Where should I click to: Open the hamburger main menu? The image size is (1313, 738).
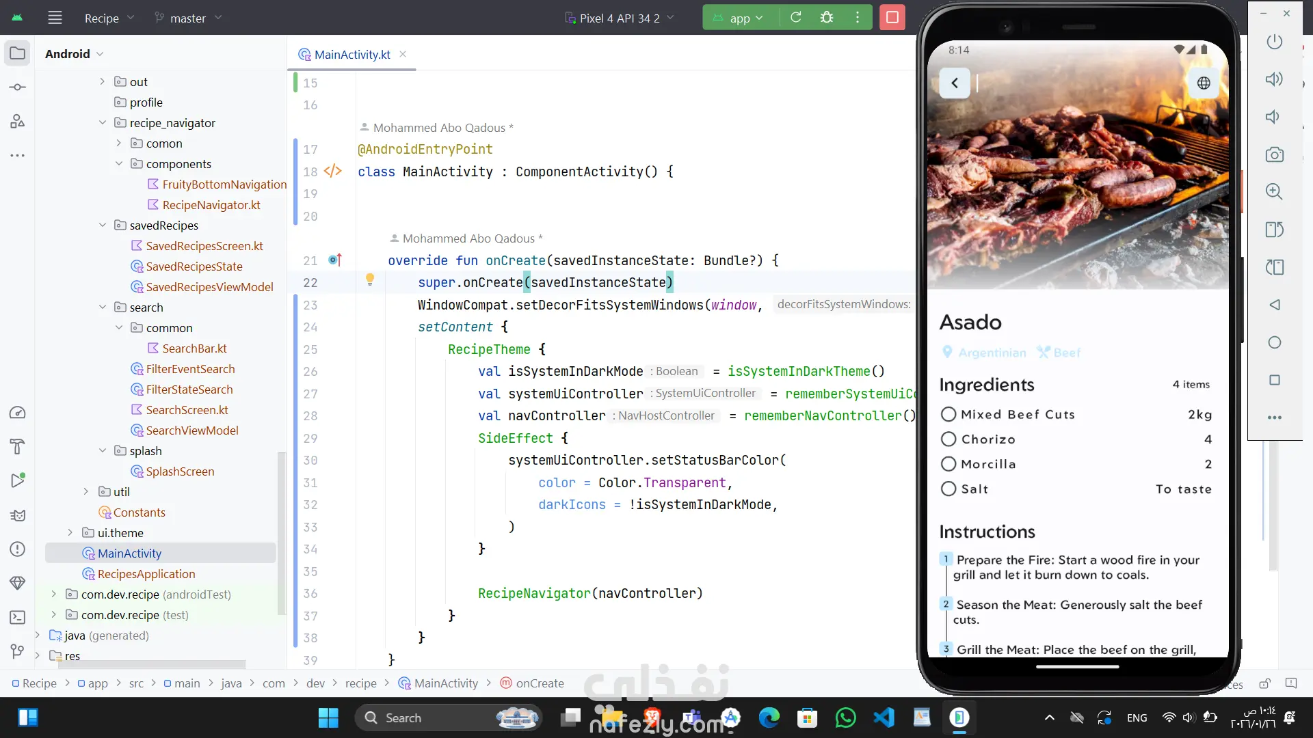pyautogui.click(x=55, y=18)
